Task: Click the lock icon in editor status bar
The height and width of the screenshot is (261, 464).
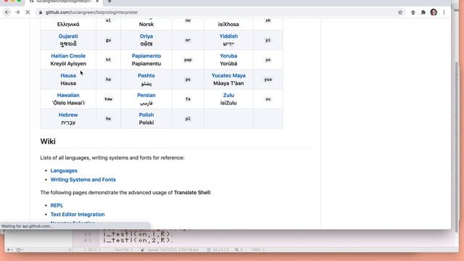Action: pos(142,249)
